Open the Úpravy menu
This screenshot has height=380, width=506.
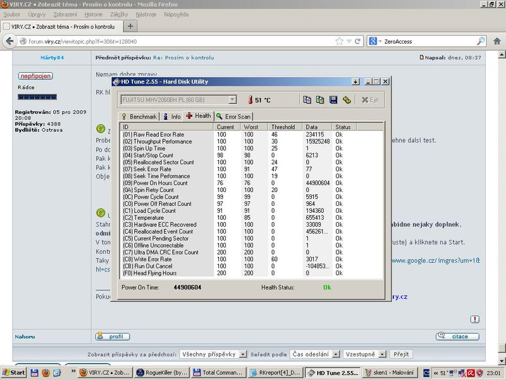(37, 15)
